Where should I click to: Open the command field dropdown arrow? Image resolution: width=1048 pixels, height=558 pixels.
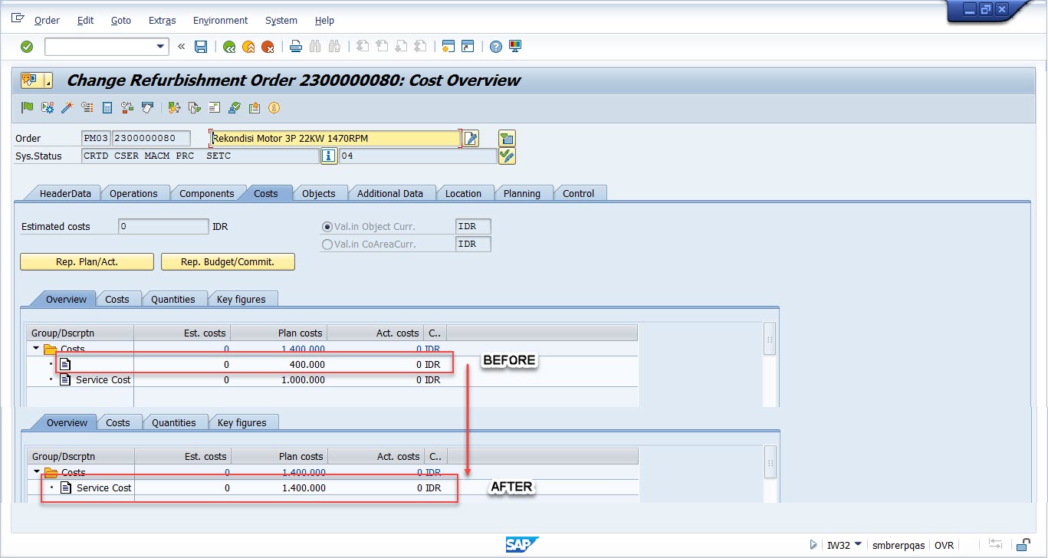161,47
